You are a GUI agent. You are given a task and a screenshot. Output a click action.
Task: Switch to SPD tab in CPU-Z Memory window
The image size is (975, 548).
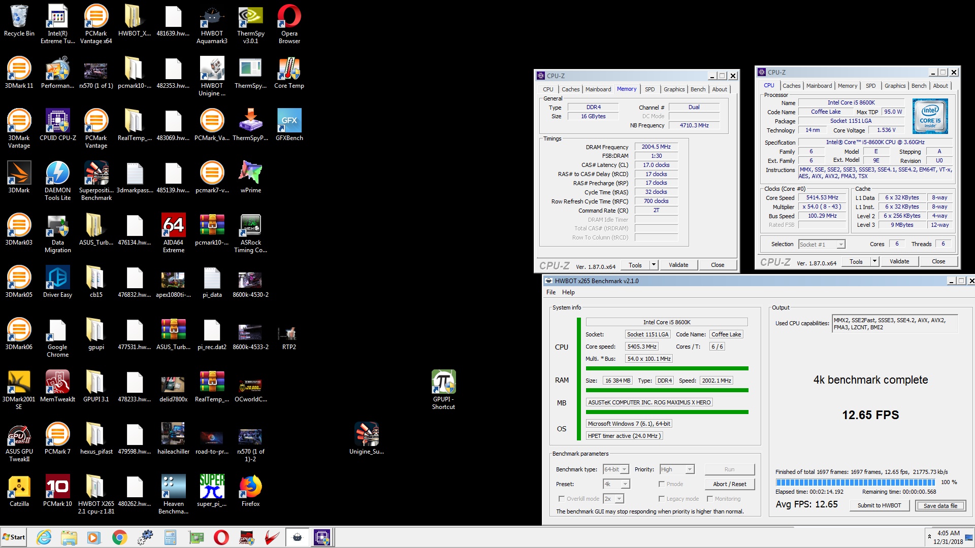[649, 89]
